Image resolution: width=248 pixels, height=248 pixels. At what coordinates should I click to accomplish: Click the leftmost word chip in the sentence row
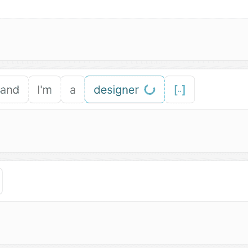(x=11, y=90)
